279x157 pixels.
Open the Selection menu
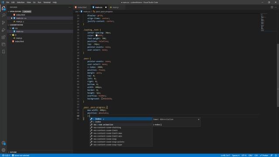(x=20, y=2)
